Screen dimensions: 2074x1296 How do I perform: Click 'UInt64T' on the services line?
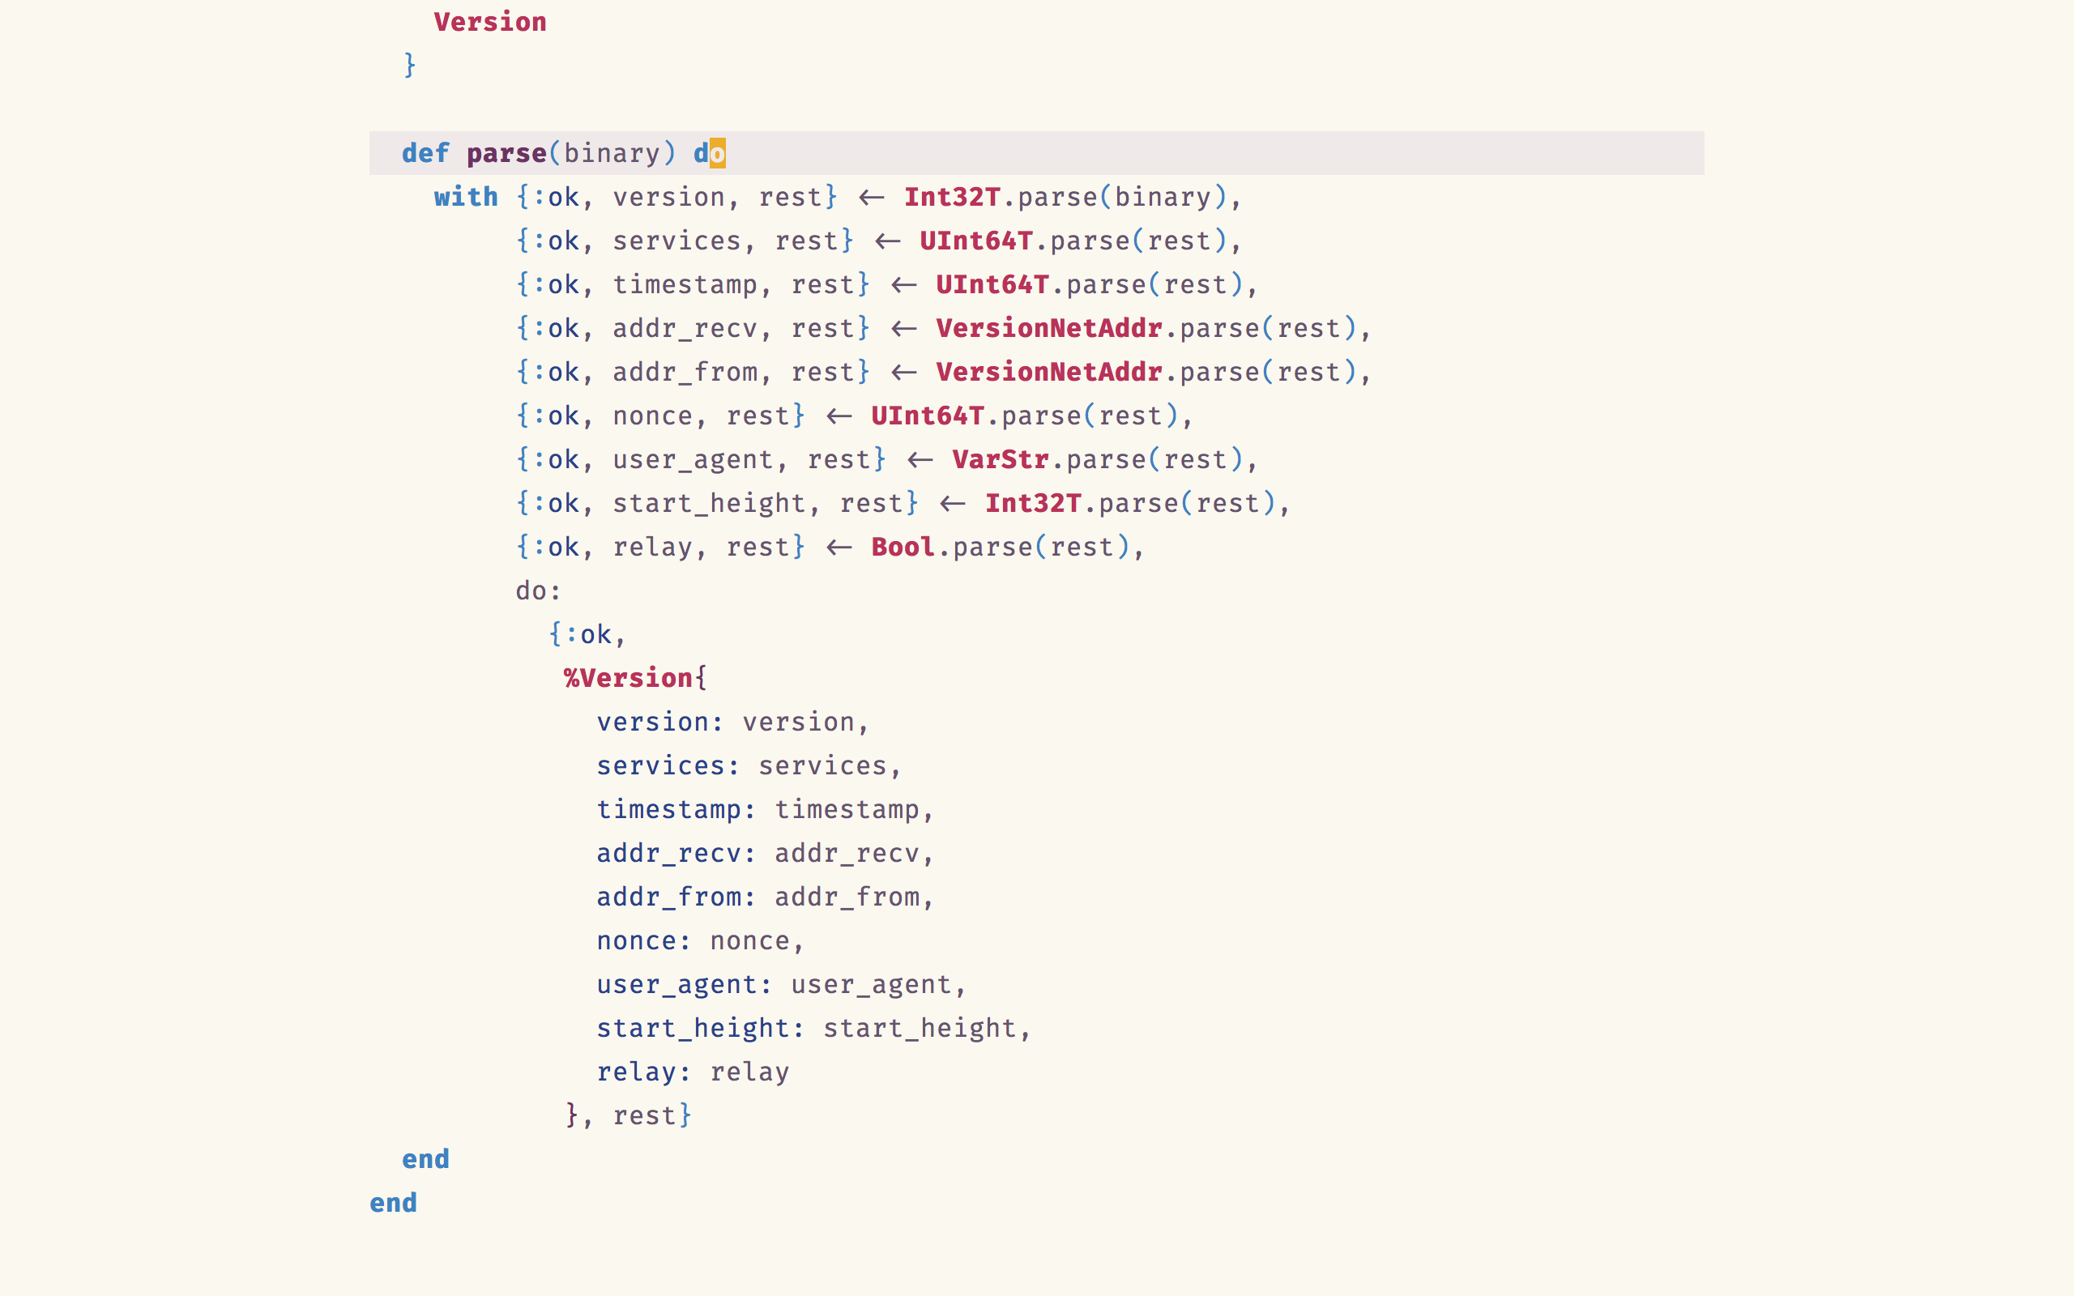tap(976, 241)
